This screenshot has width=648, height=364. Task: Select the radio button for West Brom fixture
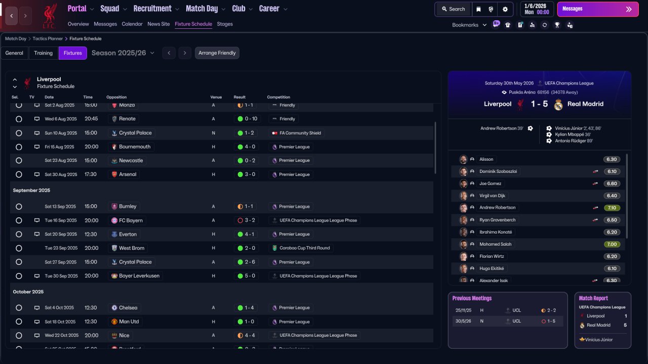point(19,248)
